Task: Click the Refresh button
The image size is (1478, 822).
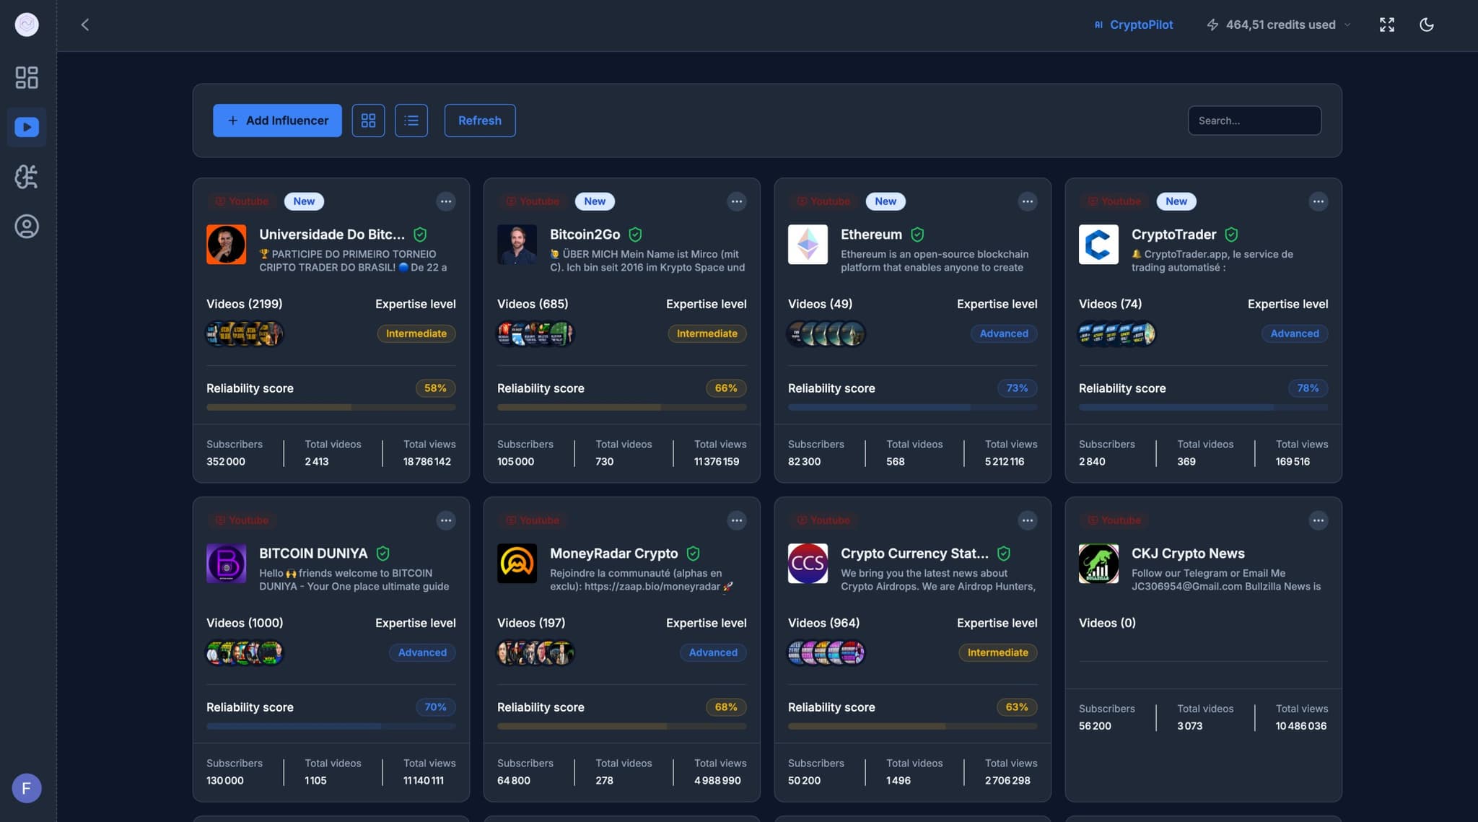Action: click(x=479, y=121)
